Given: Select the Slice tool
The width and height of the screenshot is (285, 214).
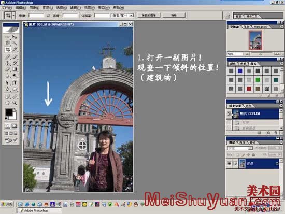Looking at the screenshot, I should pos(15,49).
